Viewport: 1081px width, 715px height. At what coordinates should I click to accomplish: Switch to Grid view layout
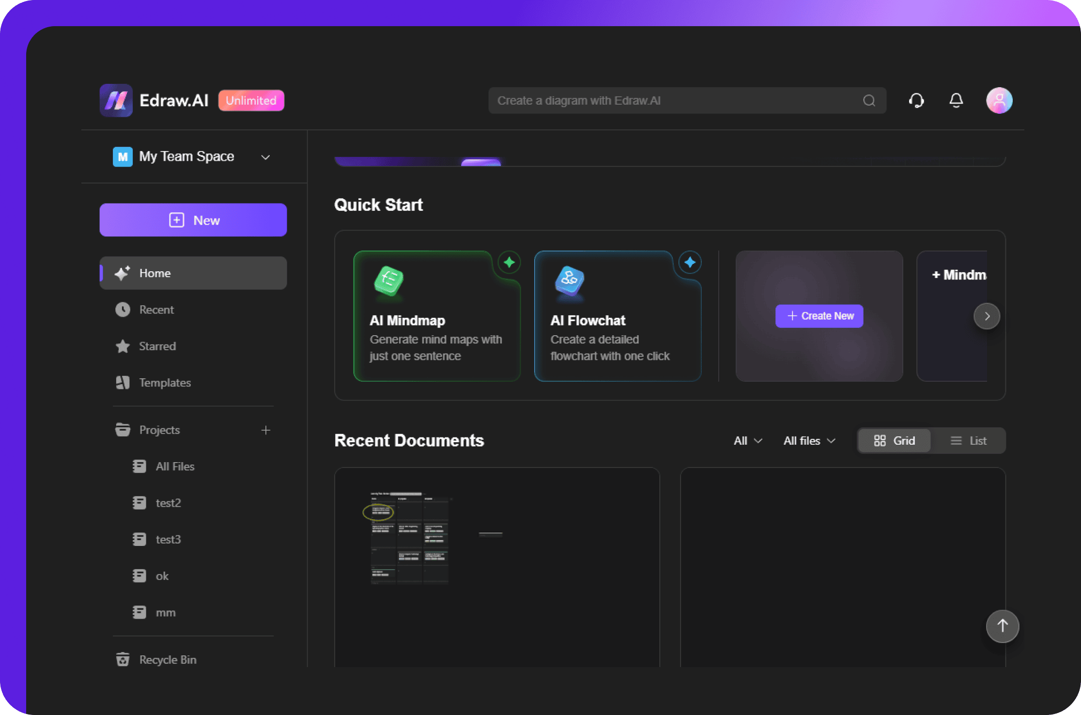895,440
